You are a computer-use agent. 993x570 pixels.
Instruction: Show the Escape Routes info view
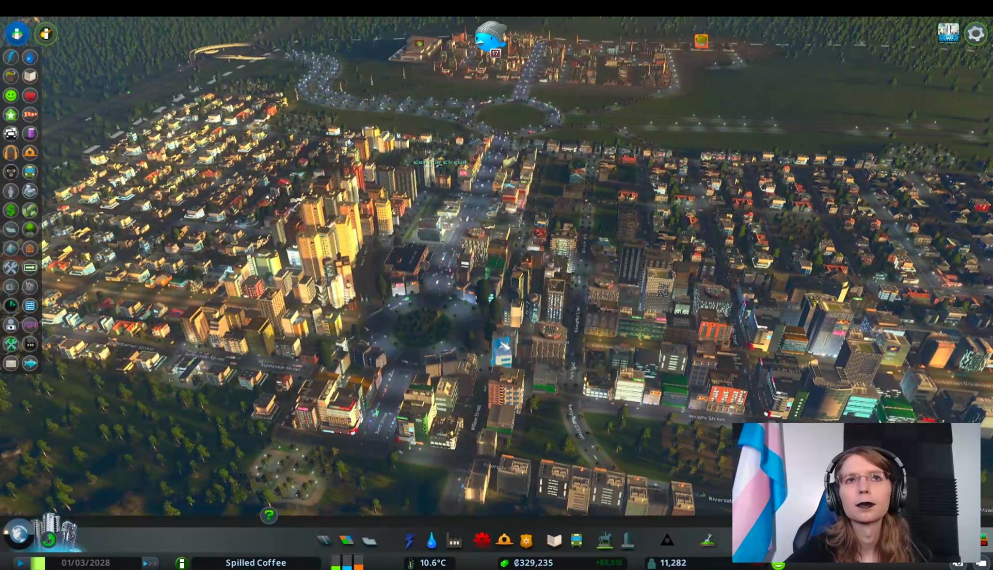click(x=30, y=306)
